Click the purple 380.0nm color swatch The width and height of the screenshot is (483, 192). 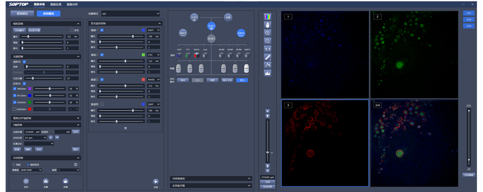pos(29,88)
